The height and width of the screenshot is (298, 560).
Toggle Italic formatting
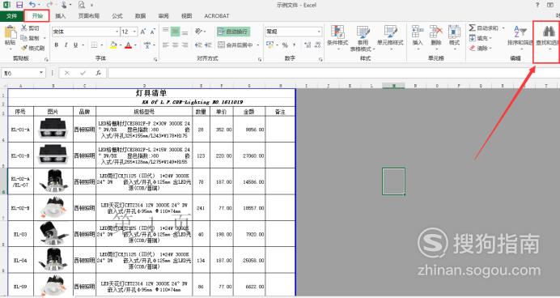pos(66,45)
